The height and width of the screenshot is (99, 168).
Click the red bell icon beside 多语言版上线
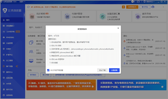point(124,41)
